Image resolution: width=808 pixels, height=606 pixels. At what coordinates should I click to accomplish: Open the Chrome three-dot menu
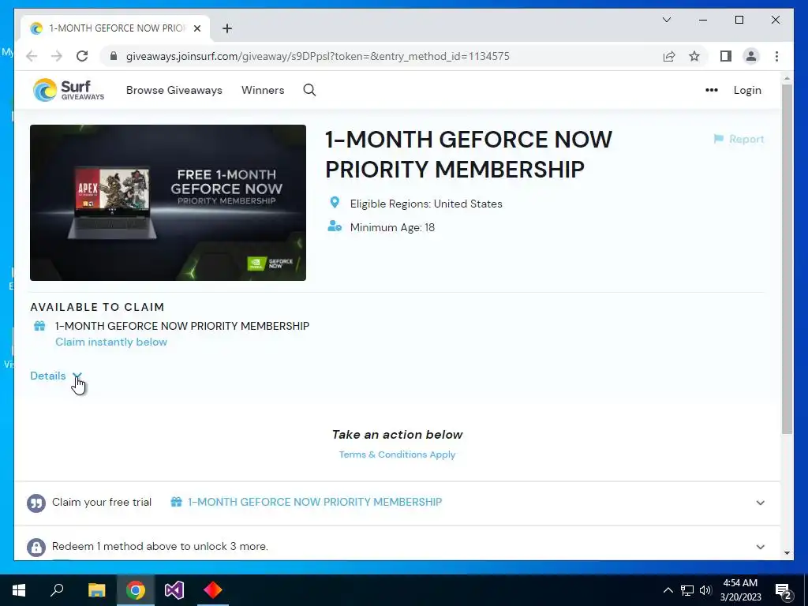click(x=776, y=56)
